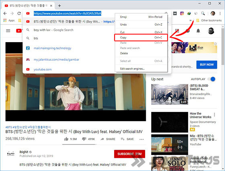
Task: Click the '(BTS) BLOOD SWEAT &...' video title
Action: tap(199, 88)
